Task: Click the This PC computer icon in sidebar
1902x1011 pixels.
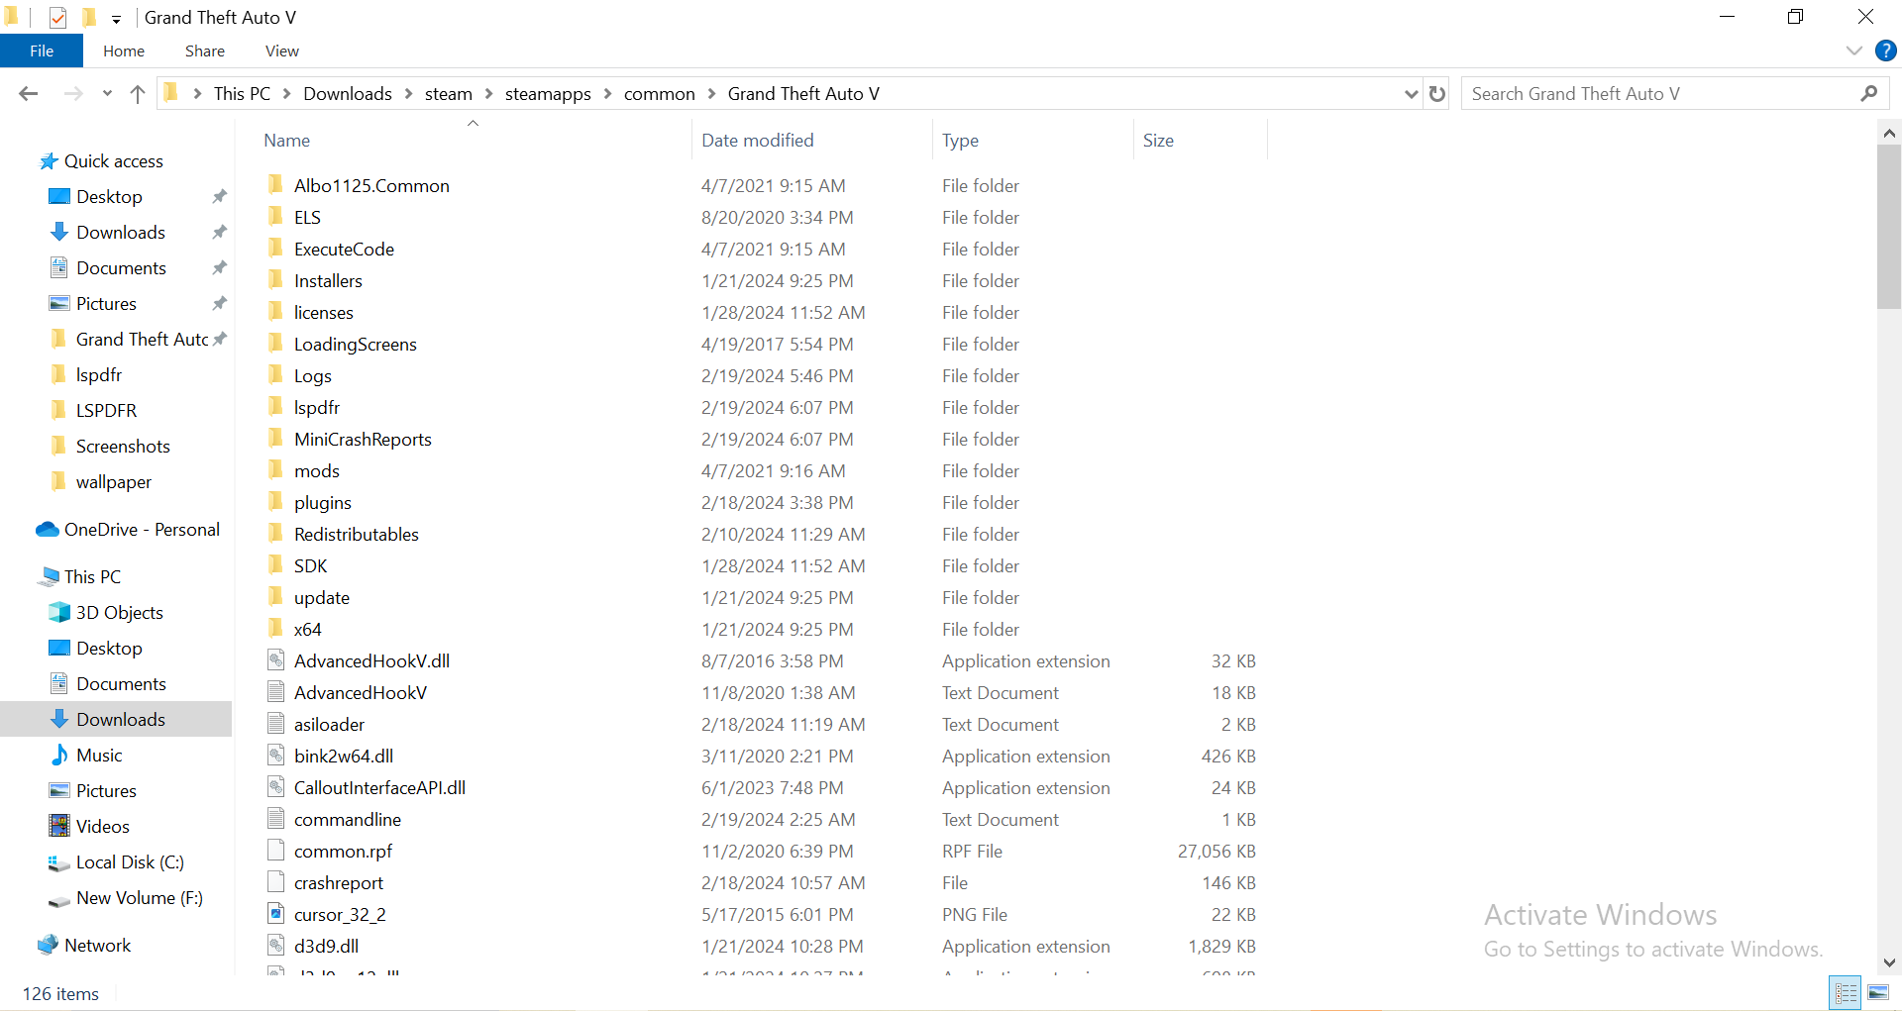Action: coord(48,577)
